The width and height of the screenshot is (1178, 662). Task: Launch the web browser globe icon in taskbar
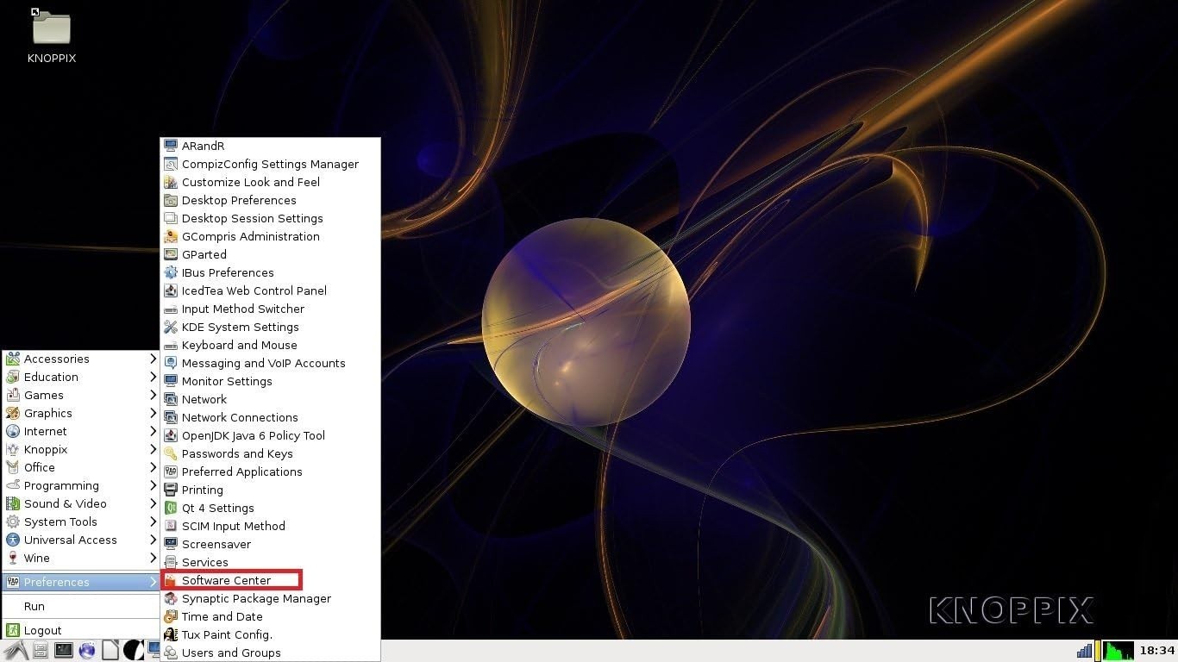click(87, 651)
